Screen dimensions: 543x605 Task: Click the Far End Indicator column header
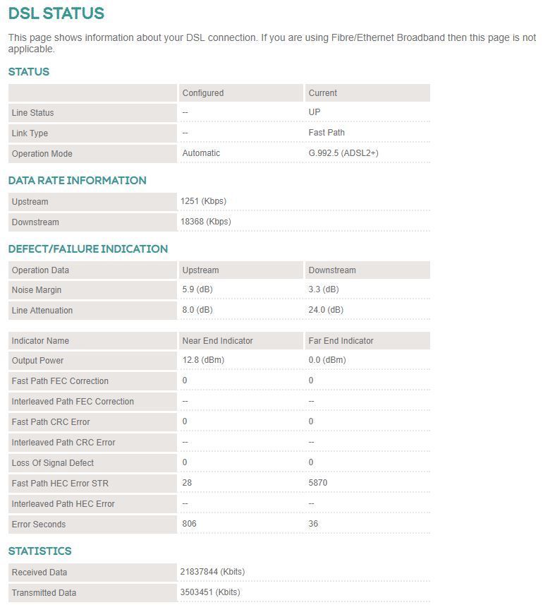341,341
